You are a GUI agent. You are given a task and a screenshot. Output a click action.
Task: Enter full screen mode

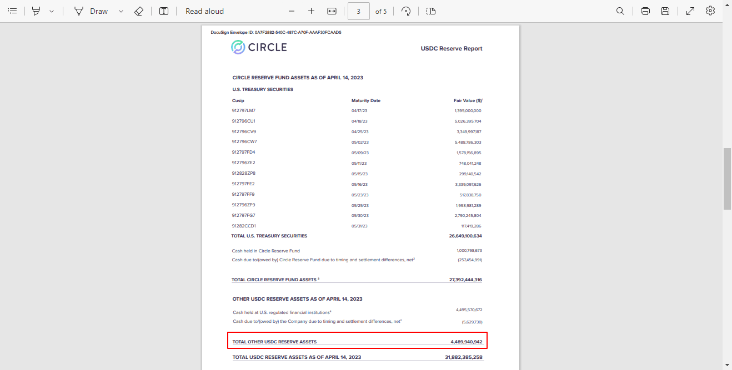690,11
